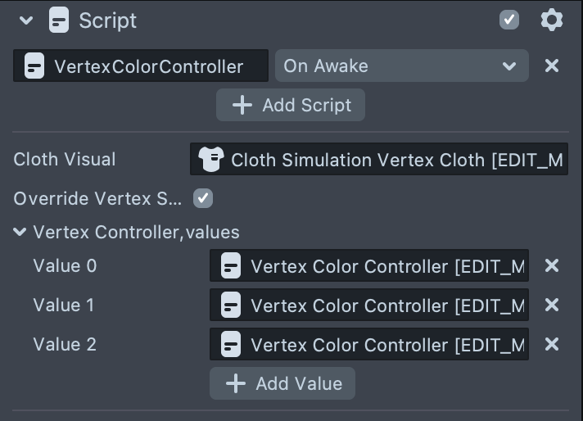
Task: Delete Value 1 entry with X
Action: pyautogui.click(x=552, y=305)
